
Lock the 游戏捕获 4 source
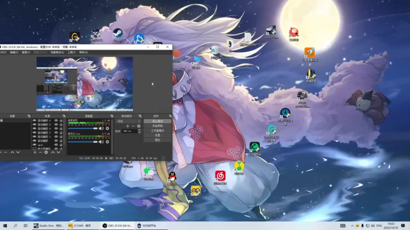point(61,129)
